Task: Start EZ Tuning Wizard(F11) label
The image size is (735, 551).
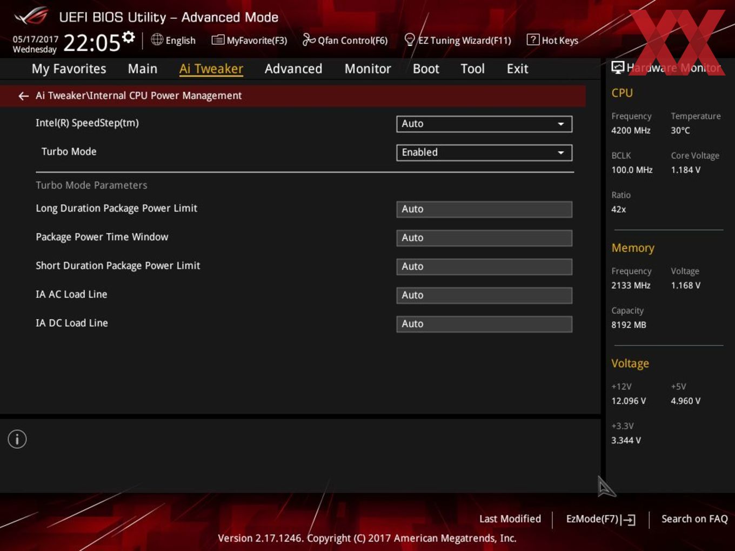Action: point(464,41)
